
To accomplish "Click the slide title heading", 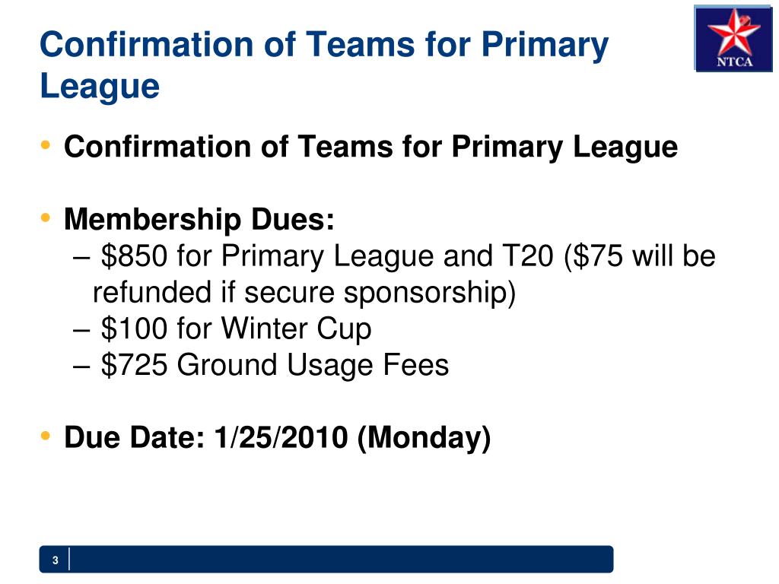I will point(324,65).
